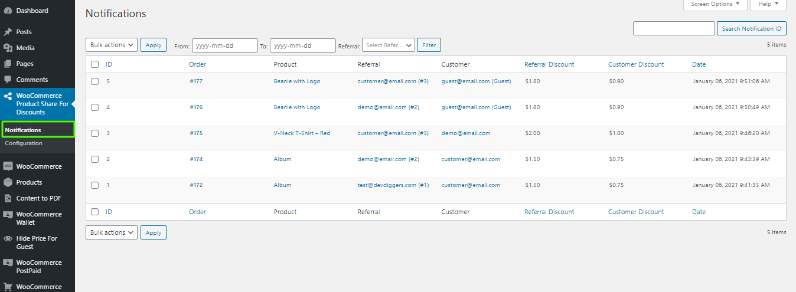Viewport: 796px width, 292px height.
Task: Click the Comments speech bubble icon
Action: pyautogui.click(x=8, y=80)
